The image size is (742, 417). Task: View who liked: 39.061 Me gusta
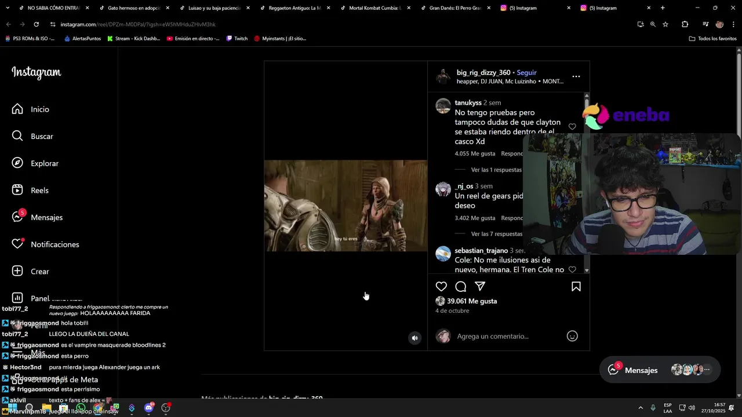(472, 301)
